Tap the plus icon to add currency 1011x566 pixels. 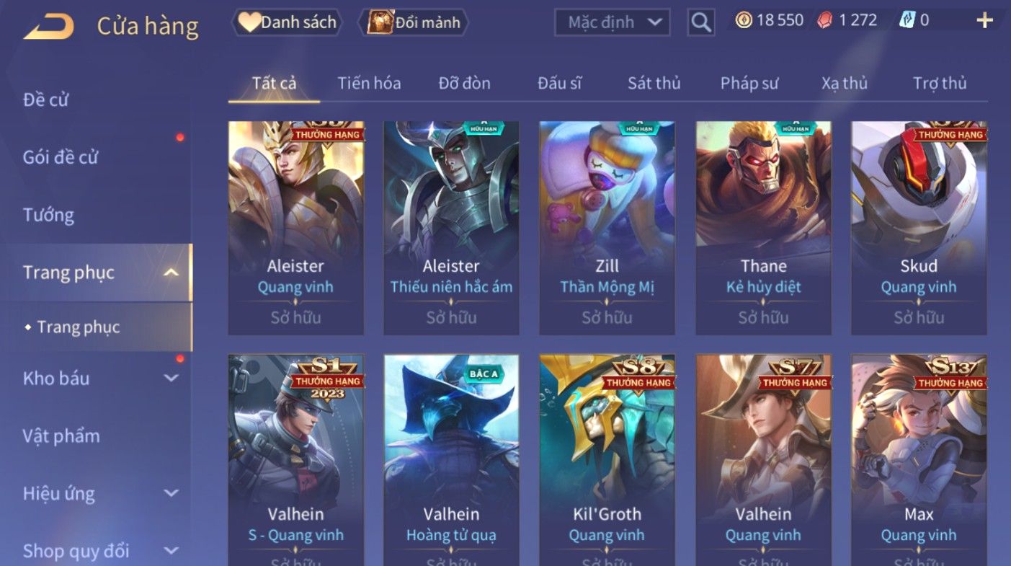(984, 20)
